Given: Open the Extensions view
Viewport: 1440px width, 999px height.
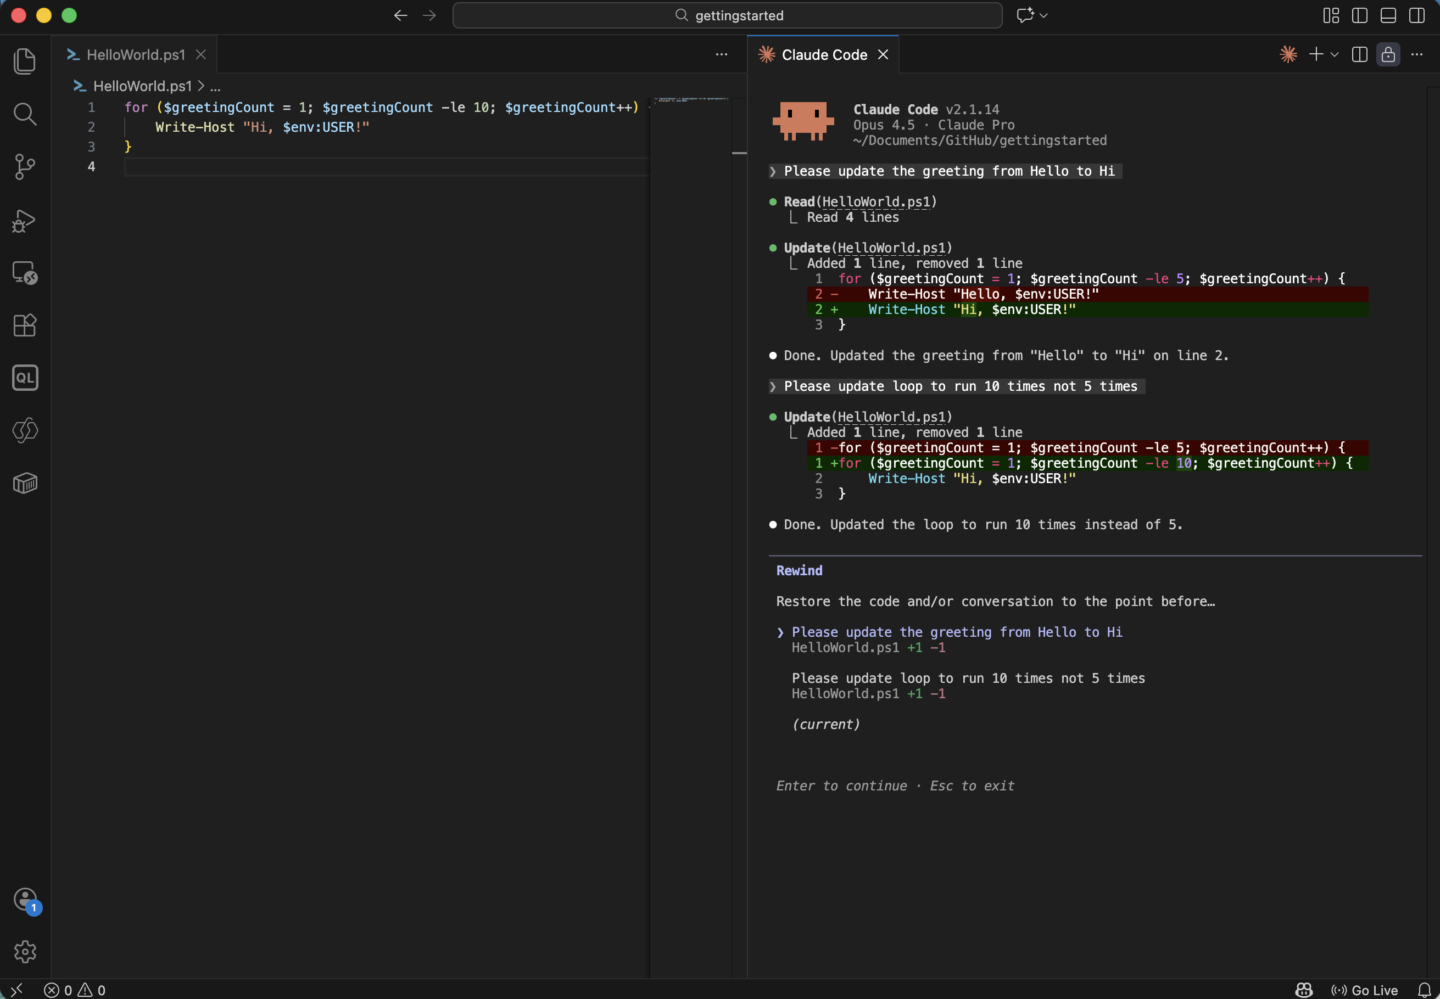Looking at the screenshot, I should coord(25,325).
